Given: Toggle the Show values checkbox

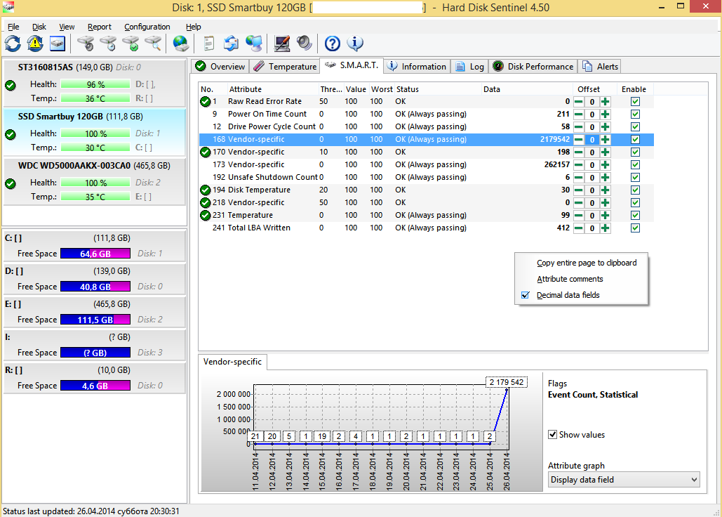Looking at the screenshot, I should point(553,435).
